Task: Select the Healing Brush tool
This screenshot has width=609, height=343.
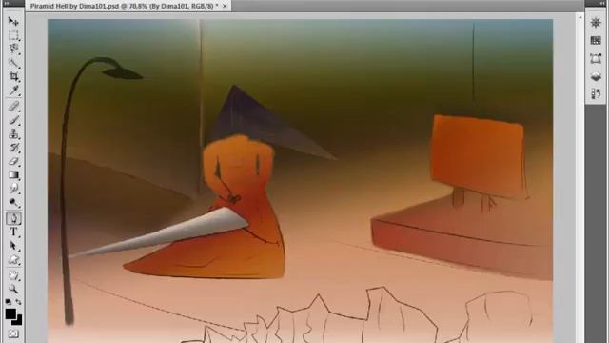Action: [x=13, y=106]
